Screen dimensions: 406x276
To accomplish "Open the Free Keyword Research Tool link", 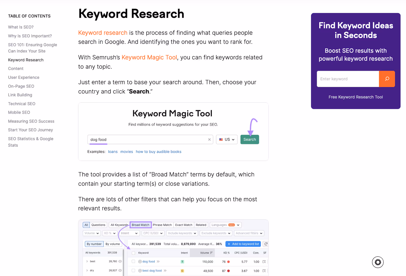I will [356, 97].
